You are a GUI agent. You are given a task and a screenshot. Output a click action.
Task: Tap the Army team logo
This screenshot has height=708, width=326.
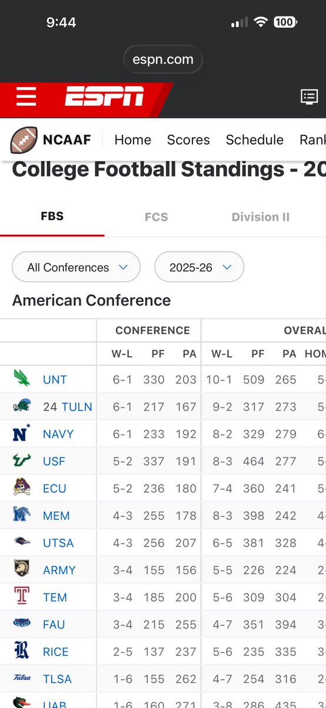pos(22,569)
